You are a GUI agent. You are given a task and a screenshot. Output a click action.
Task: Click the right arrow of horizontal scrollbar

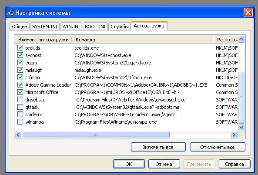coord(234,135)
